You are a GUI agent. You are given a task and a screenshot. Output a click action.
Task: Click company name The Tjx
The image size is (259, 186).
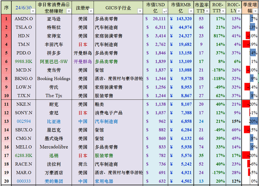click(x=54, y=96)
